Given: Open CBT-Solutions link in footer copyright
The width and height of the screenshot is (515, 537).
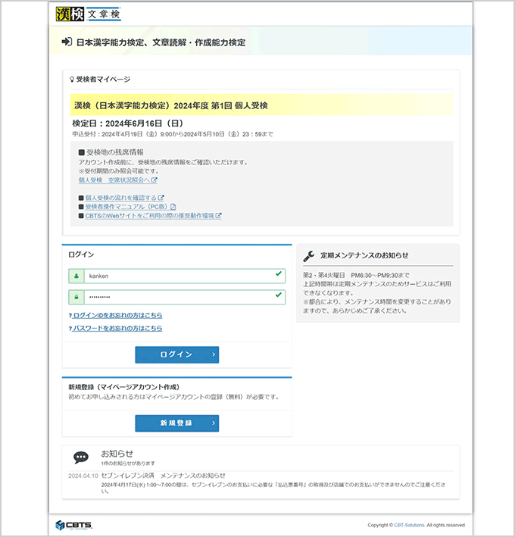Looking at the screenshot, I should [x=409, y=525].
